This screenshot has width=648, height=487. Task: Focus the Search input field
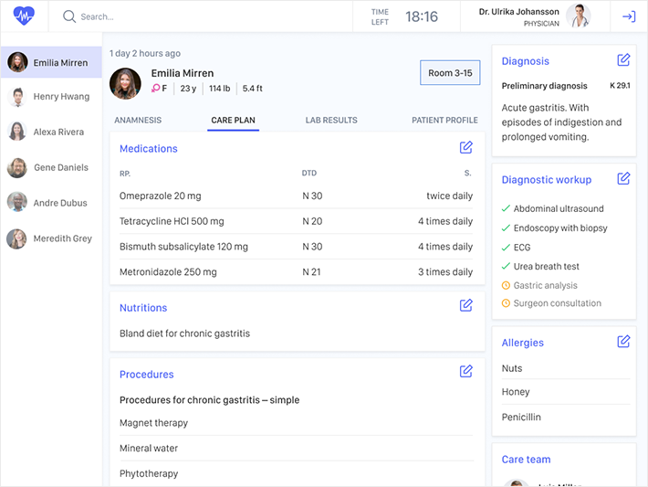201,16
